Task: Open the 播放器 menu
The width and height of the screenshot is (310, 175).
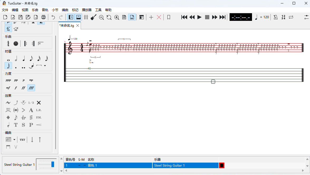Action: click(86, 10)
